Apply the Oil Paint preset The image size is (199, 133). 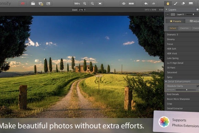pos(182,68)
